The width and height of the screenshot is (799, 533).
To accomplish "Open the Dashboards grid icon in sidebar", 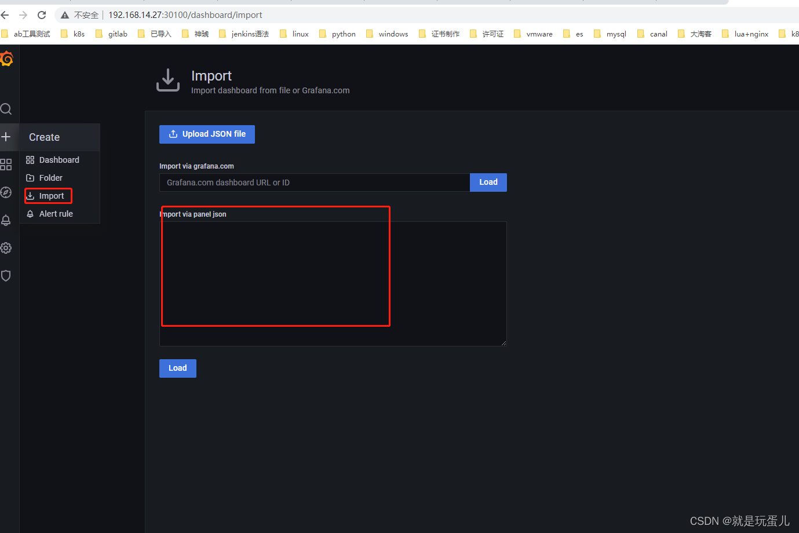I will [6, 165].
